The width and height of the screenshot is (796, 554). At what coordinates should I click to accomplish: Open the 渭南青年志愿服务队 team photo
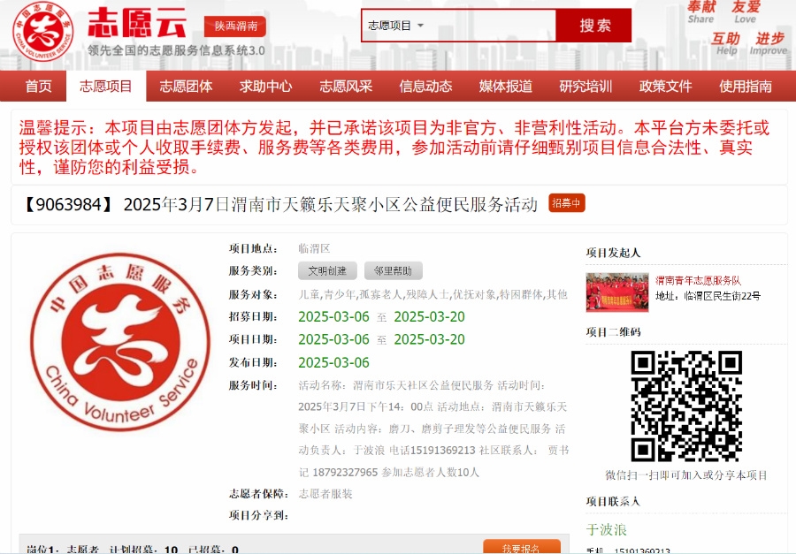616,292
